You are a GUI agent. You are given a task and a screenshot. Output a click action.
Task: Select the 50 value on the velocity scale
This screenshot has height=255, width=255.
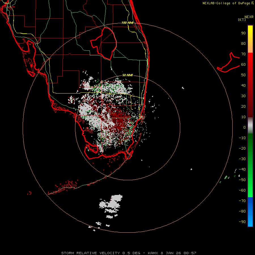tap(243, 75)
